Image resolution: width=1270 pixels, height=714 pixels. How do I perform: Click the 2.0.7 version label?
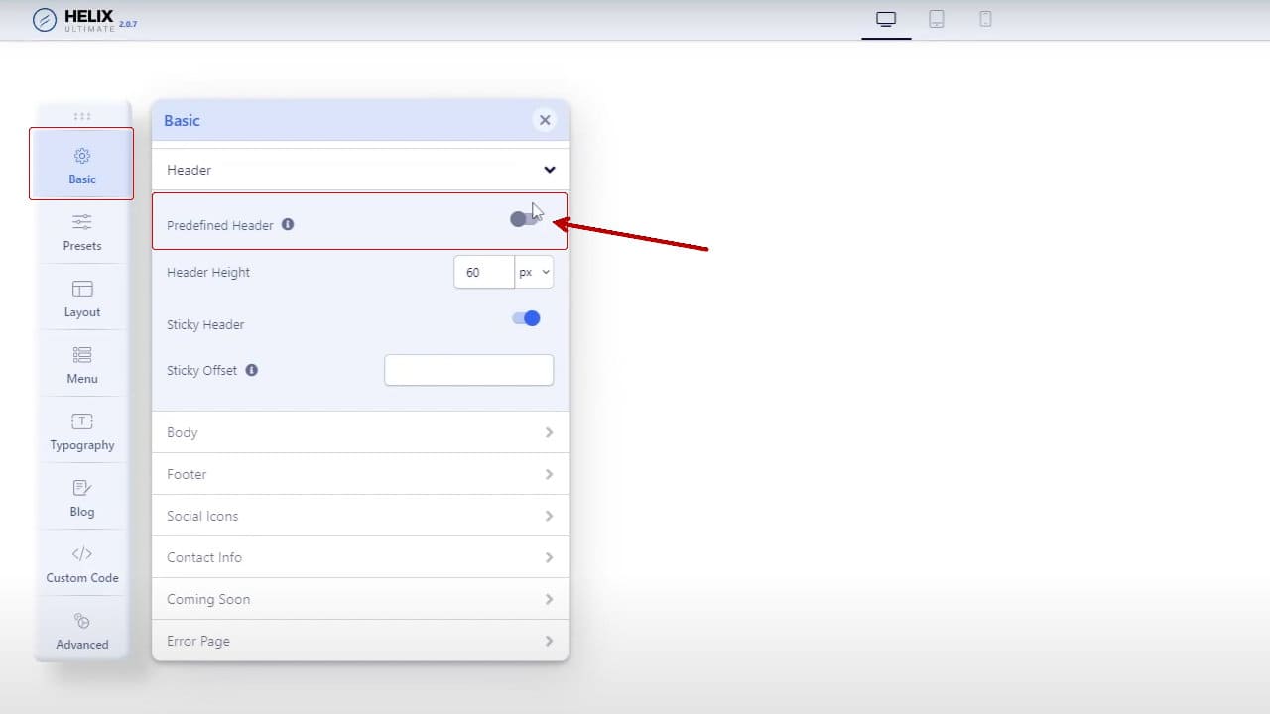point(128,23)
